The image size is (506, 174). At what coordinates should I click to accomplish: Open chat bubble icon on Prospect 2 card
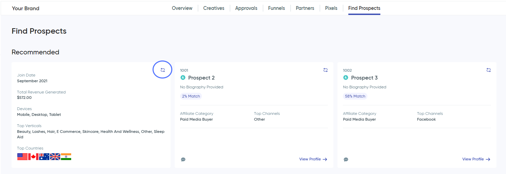(183, 159)
